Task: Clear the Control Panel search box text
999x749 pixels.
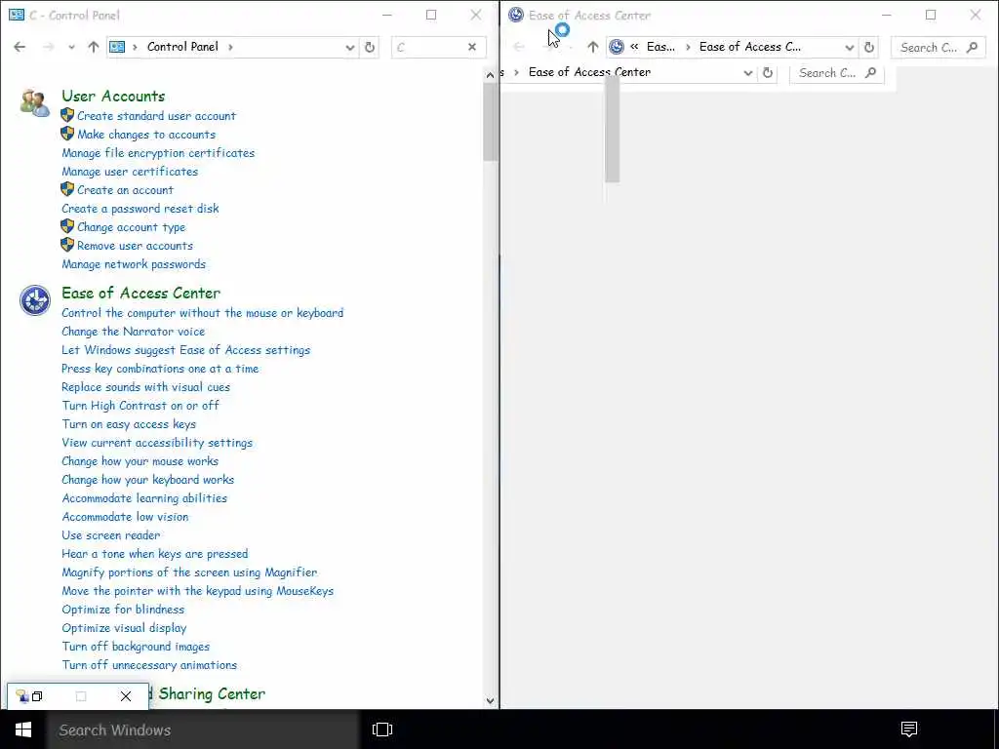Action: [x=472, y=47]
